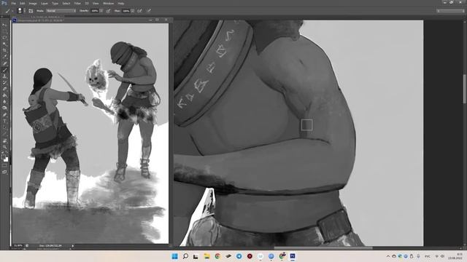Viewport: 467px width, 262px height.
Task: Open the View menu
Action: click(96, 3)
